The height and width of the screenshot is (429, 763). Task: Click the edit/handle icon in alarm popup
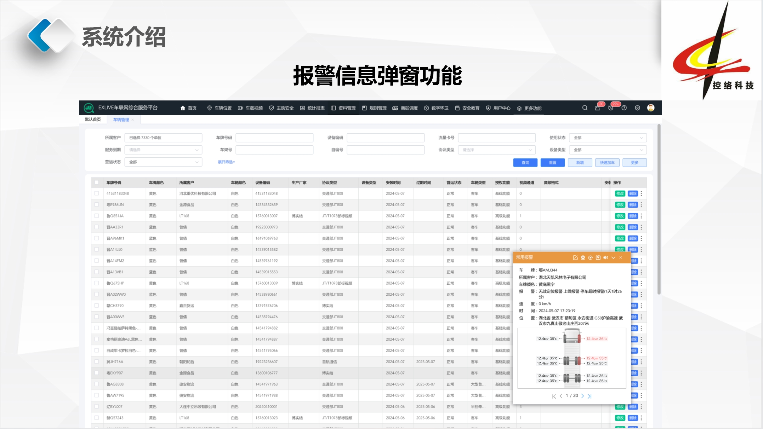575,258
